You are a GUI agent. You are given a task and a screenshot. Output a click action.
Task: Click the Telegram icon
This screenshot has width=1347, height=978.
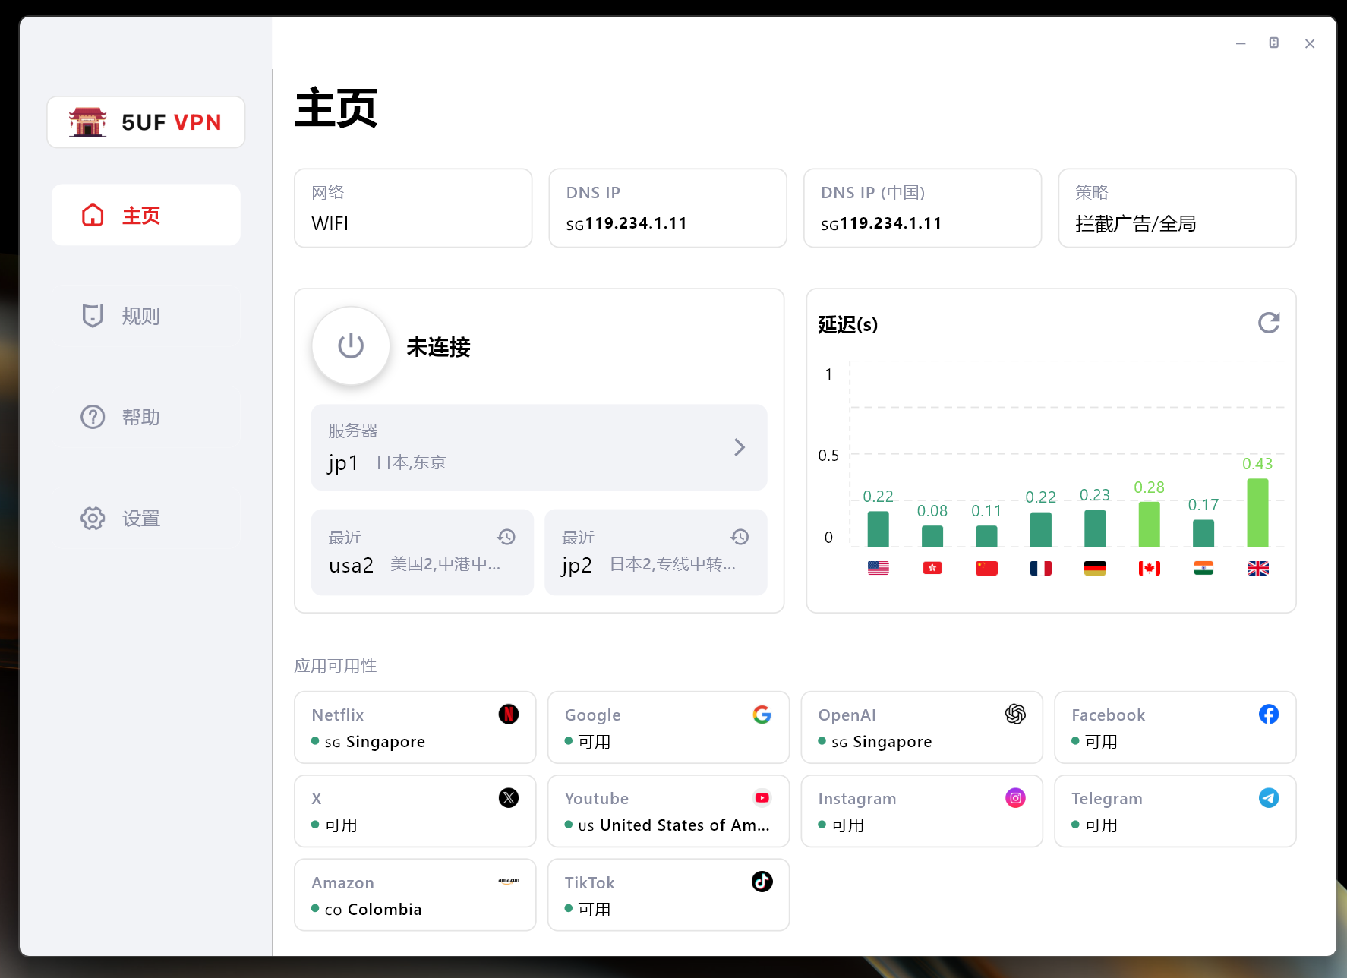[x=1268, y=797]
